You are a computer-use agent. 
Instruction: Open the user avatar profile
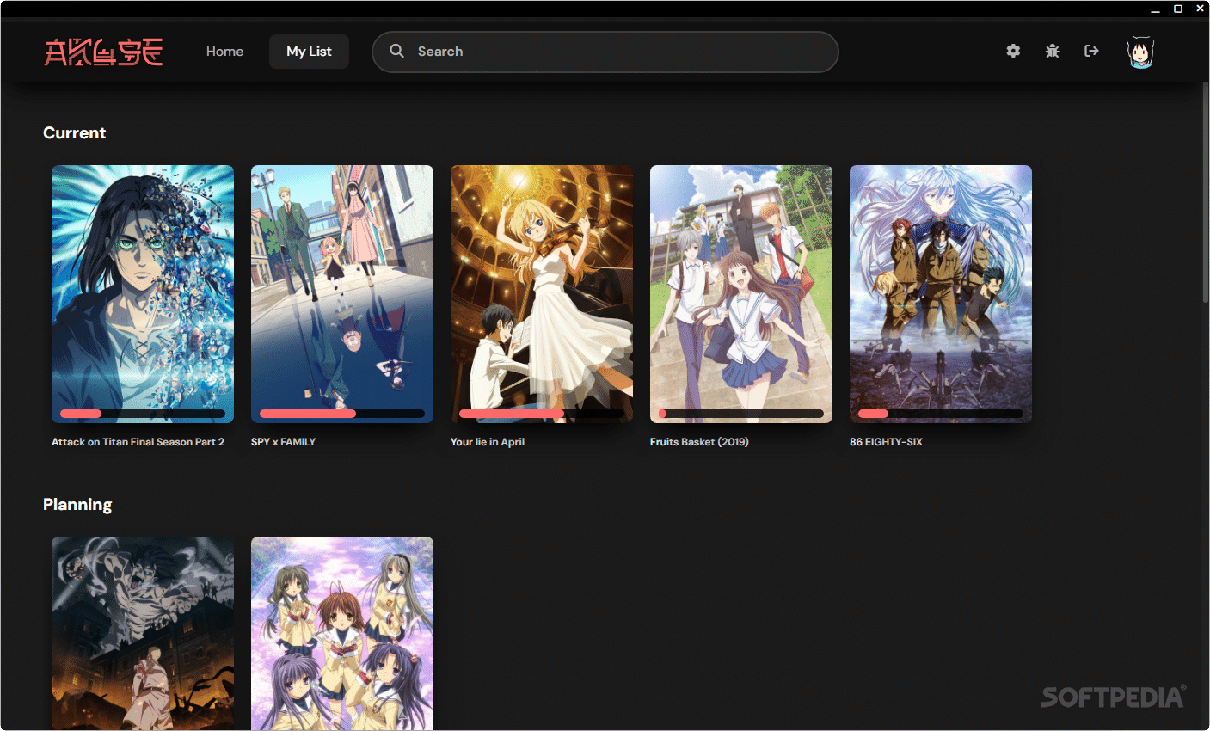[x=1140, y=52]
